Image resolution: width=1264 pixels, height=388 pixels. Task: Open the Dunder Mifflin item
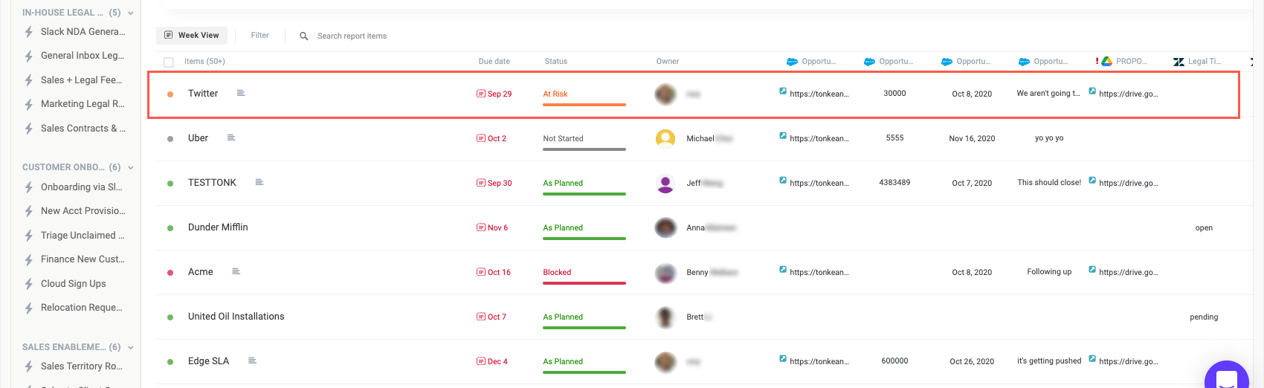coord(218,227)
